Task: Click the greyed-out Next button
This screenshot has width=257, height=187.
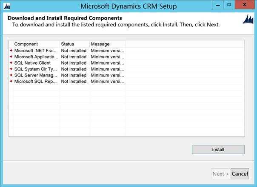Action: coord(220,174)
